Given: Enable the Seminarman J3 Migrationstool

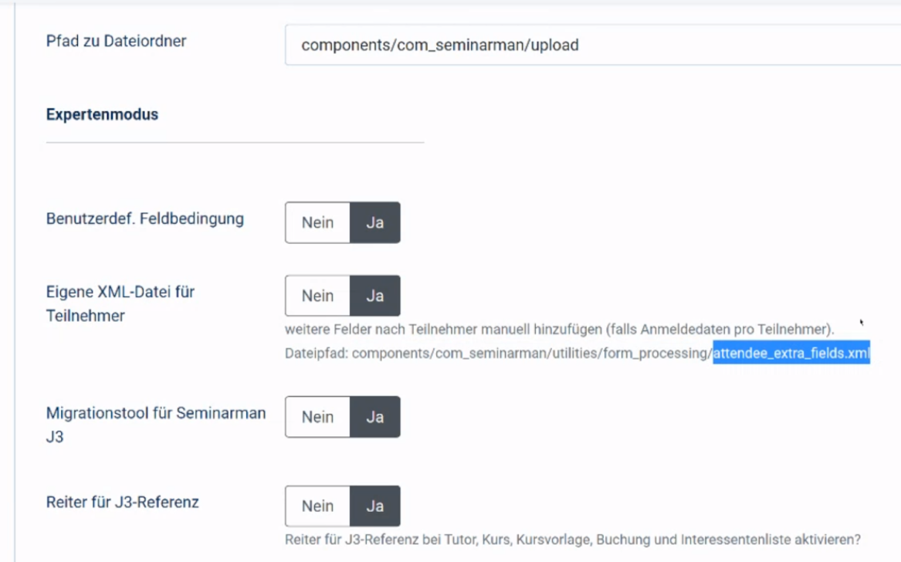Looking at the screenshot, I should tap(376, 417).
